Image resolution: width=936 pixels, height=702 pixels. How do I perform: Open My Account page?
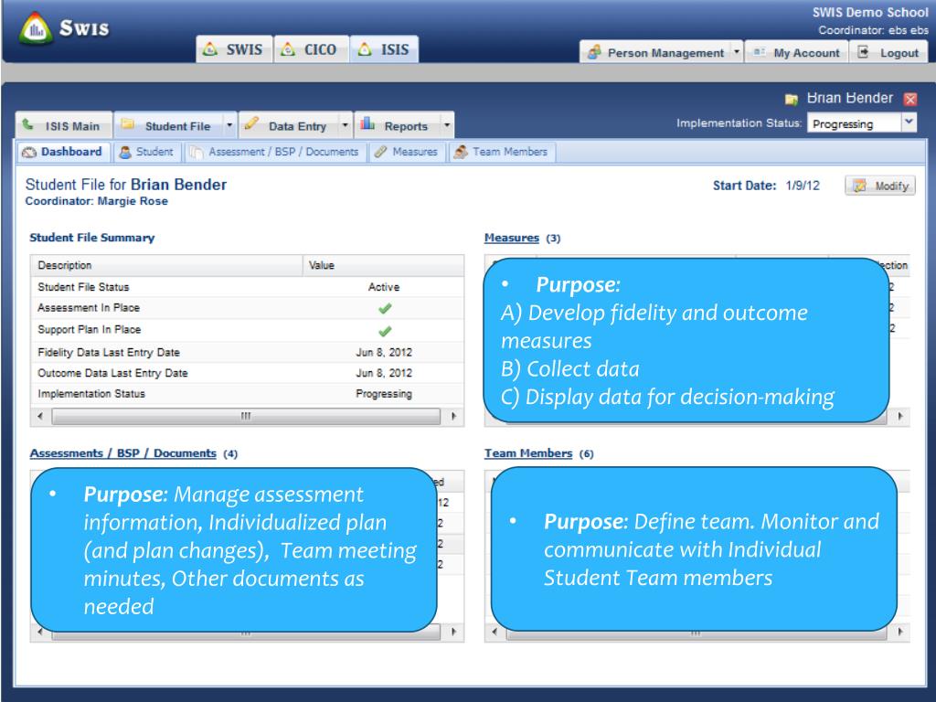point(796,52)
